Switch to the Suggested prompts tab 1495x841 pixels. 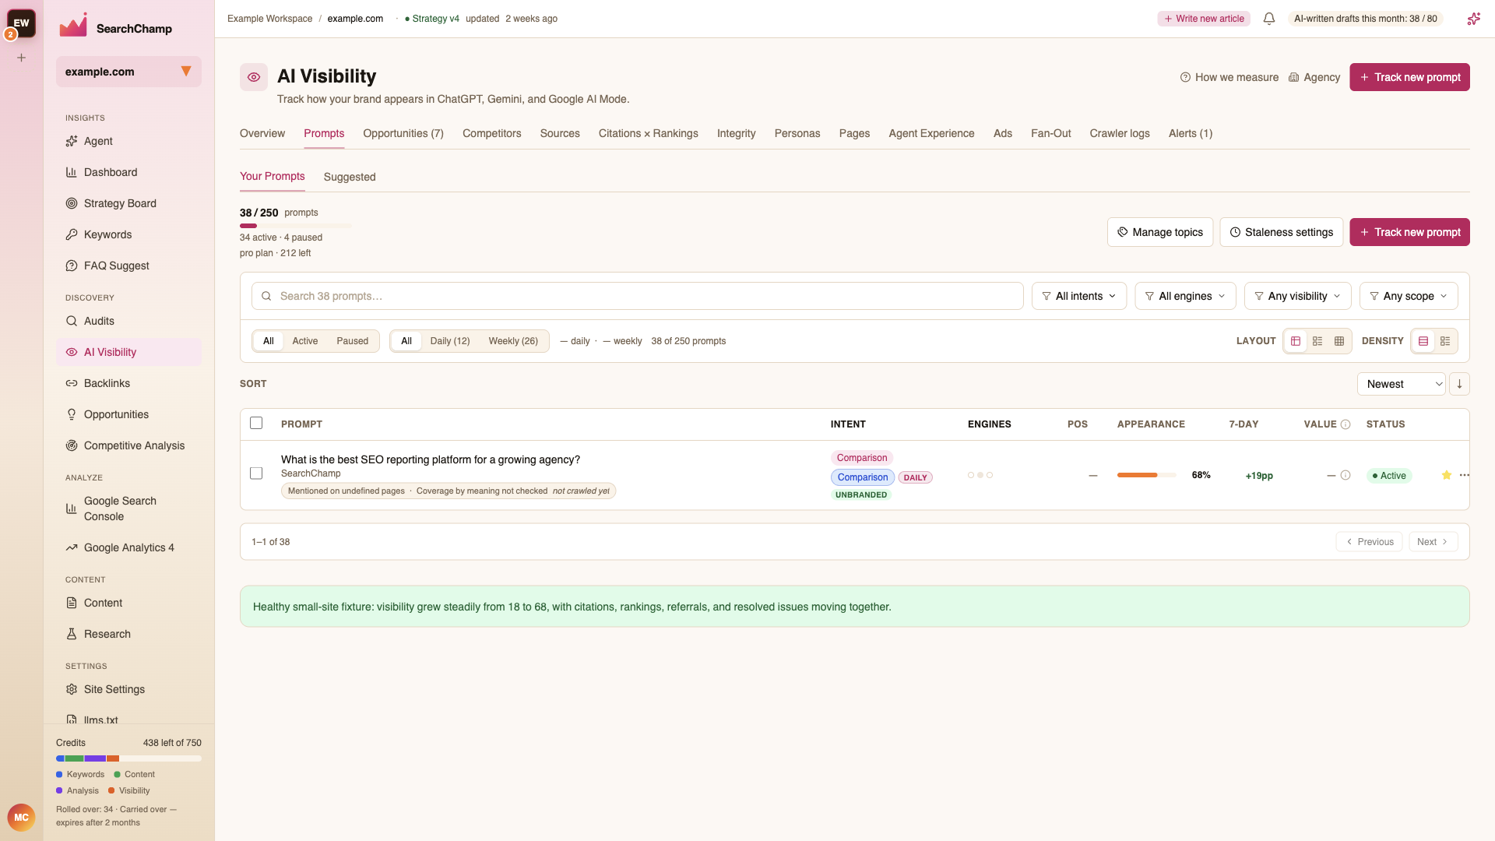coord(350,177)
